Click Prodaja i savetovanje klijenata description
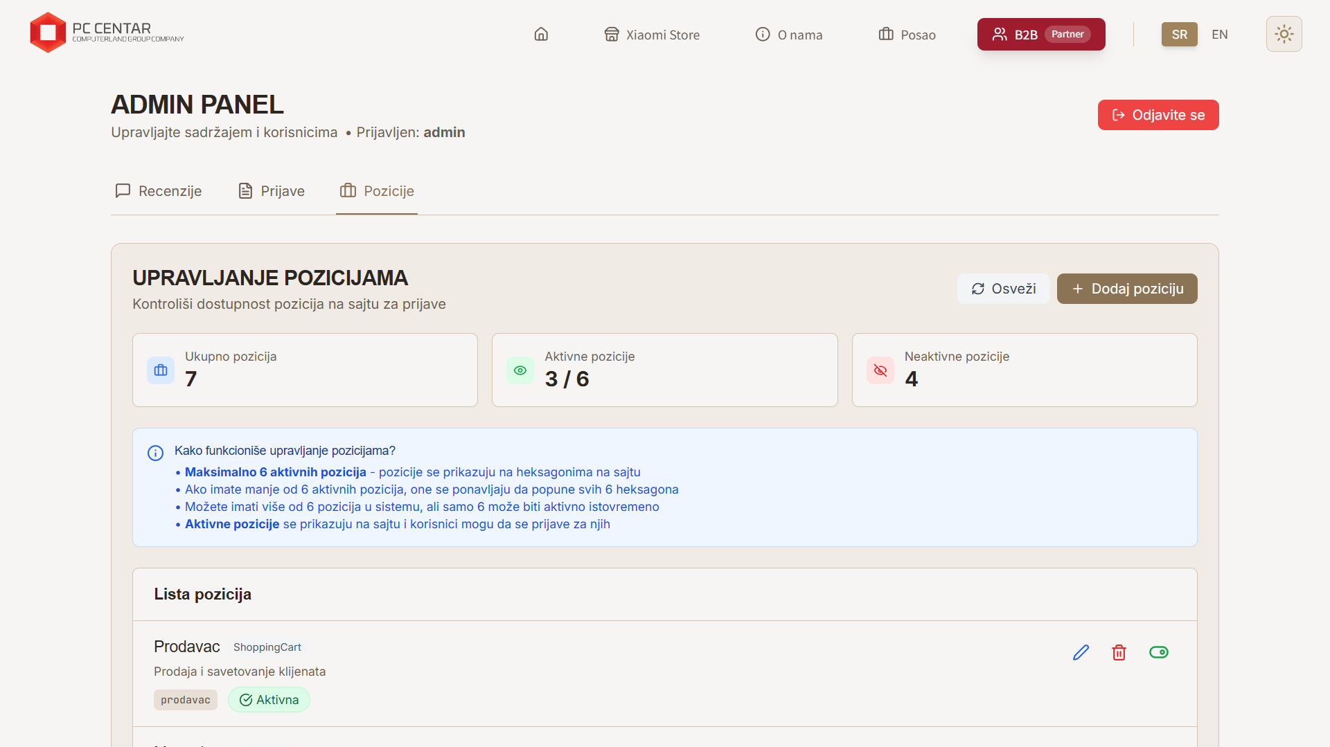Viewport: 1330px width, 747px height. tap(240, 672)
